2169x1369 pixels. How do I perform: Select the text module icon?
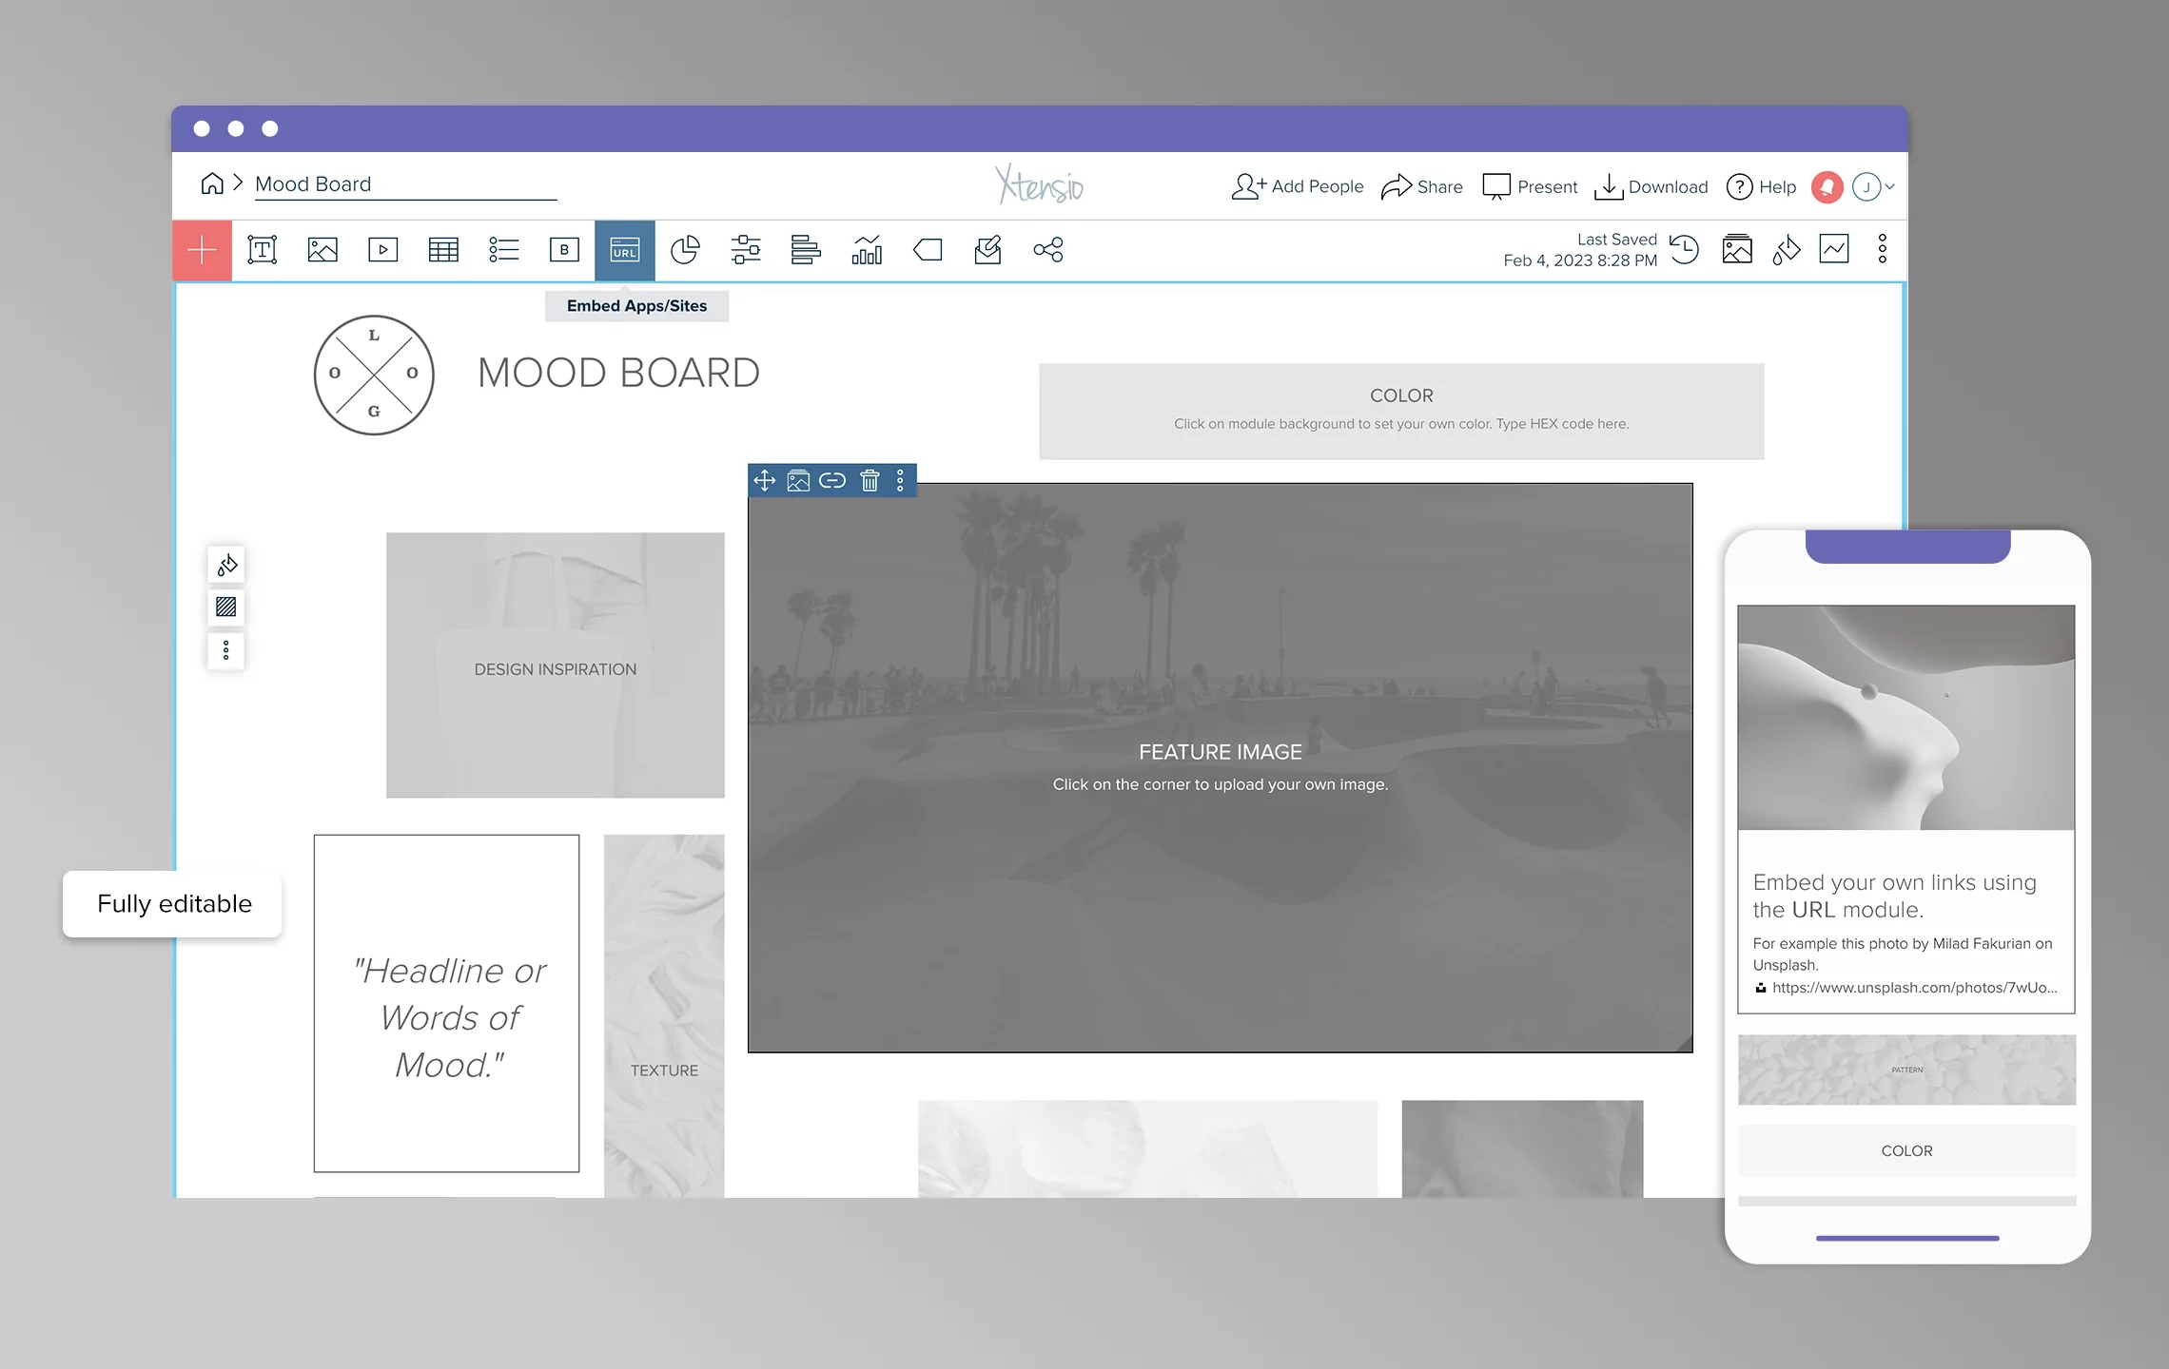coord(262,250)
